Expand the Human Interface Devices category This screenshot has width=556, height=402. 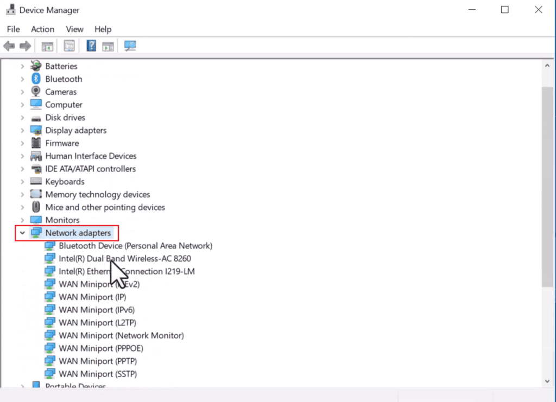tap(22, 156)
